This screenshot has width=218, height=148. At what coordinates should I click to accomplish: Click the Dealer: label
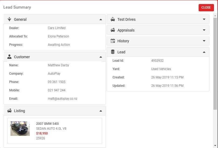pyautogui.click(x=14, y=28)
